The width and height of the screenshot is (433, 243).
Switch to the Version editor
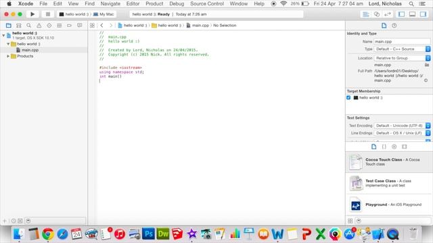pyautogui.click(x=388, y=14)
